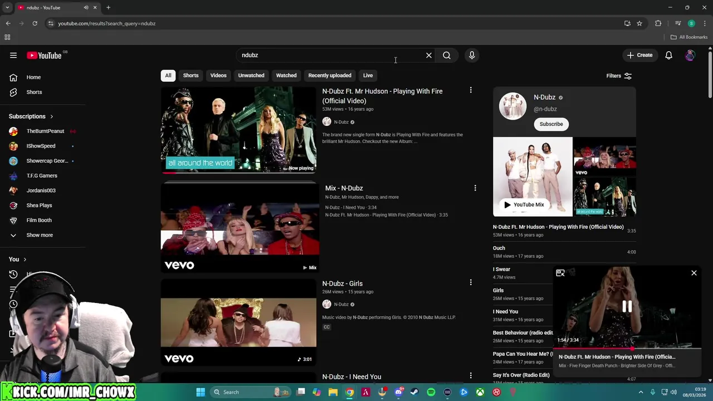Open the Mix - N-Dubz thumbnail
The image size is (713, 401).
[240, 228]
